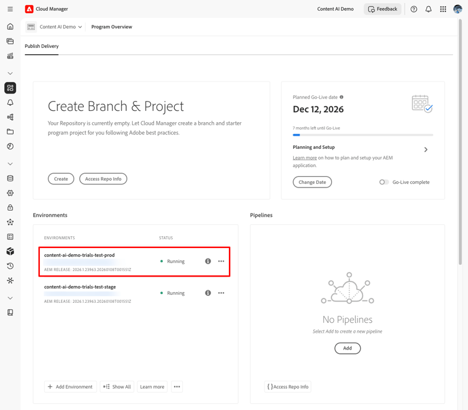Click the page vertical scrollbar
Image resolution: width=468 pixels, height=410 pixels.
tap(461, 141)
